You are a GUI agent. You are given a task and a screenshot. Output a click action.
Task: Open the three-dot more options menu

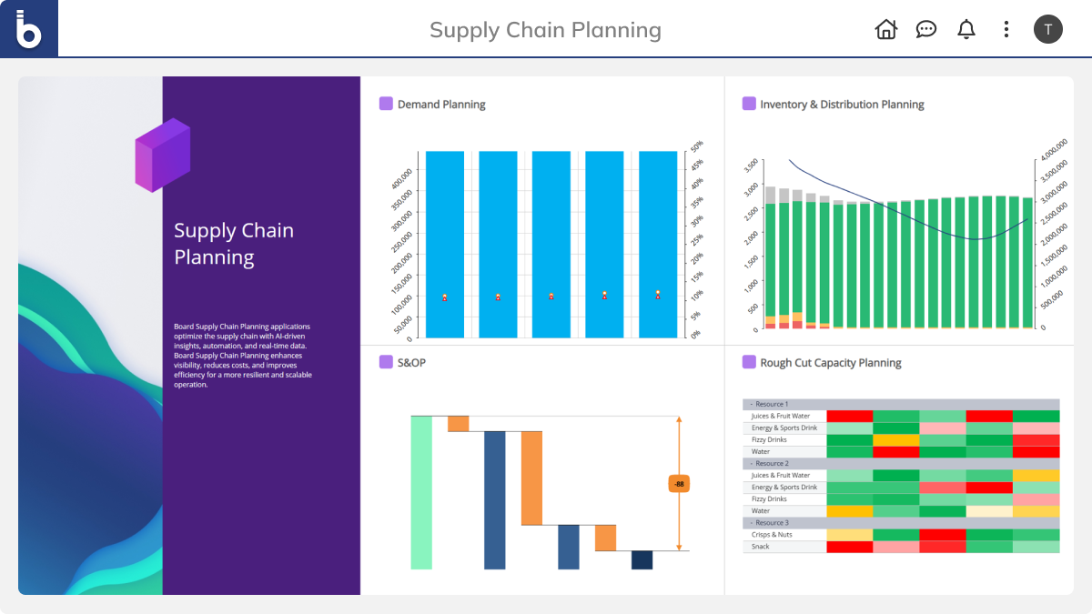(x=1006, y=29)
